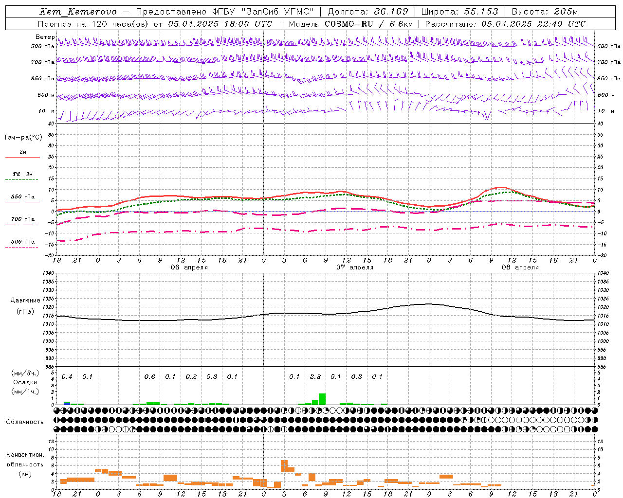Click the Td 2м dew point legend label
623x498 pixels.
point(22,174)
